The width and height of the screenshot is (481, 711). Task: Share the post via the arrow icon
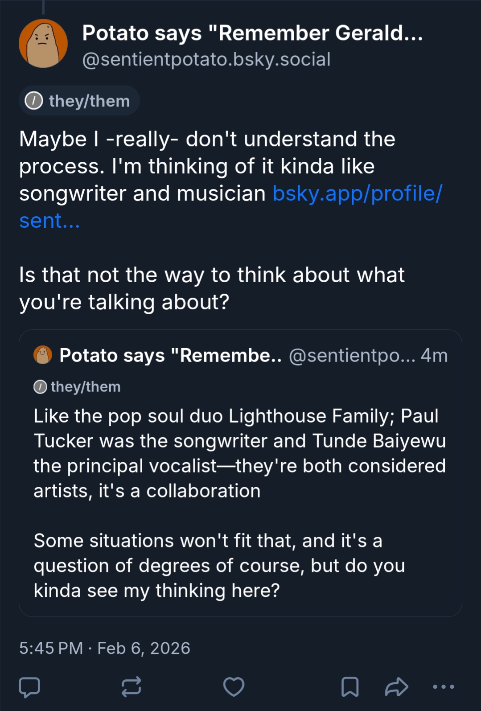[x=396, y=687]
